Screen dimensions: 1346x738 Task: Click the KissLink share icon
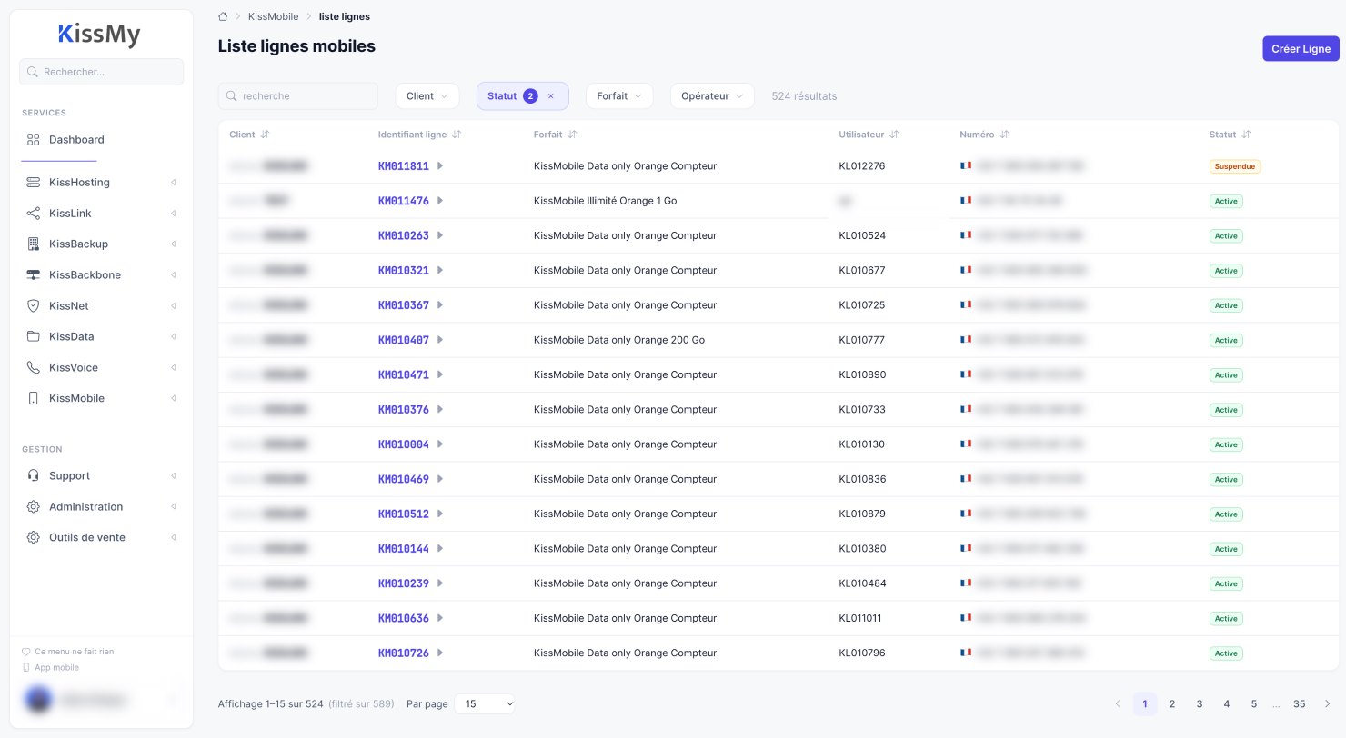34,214
